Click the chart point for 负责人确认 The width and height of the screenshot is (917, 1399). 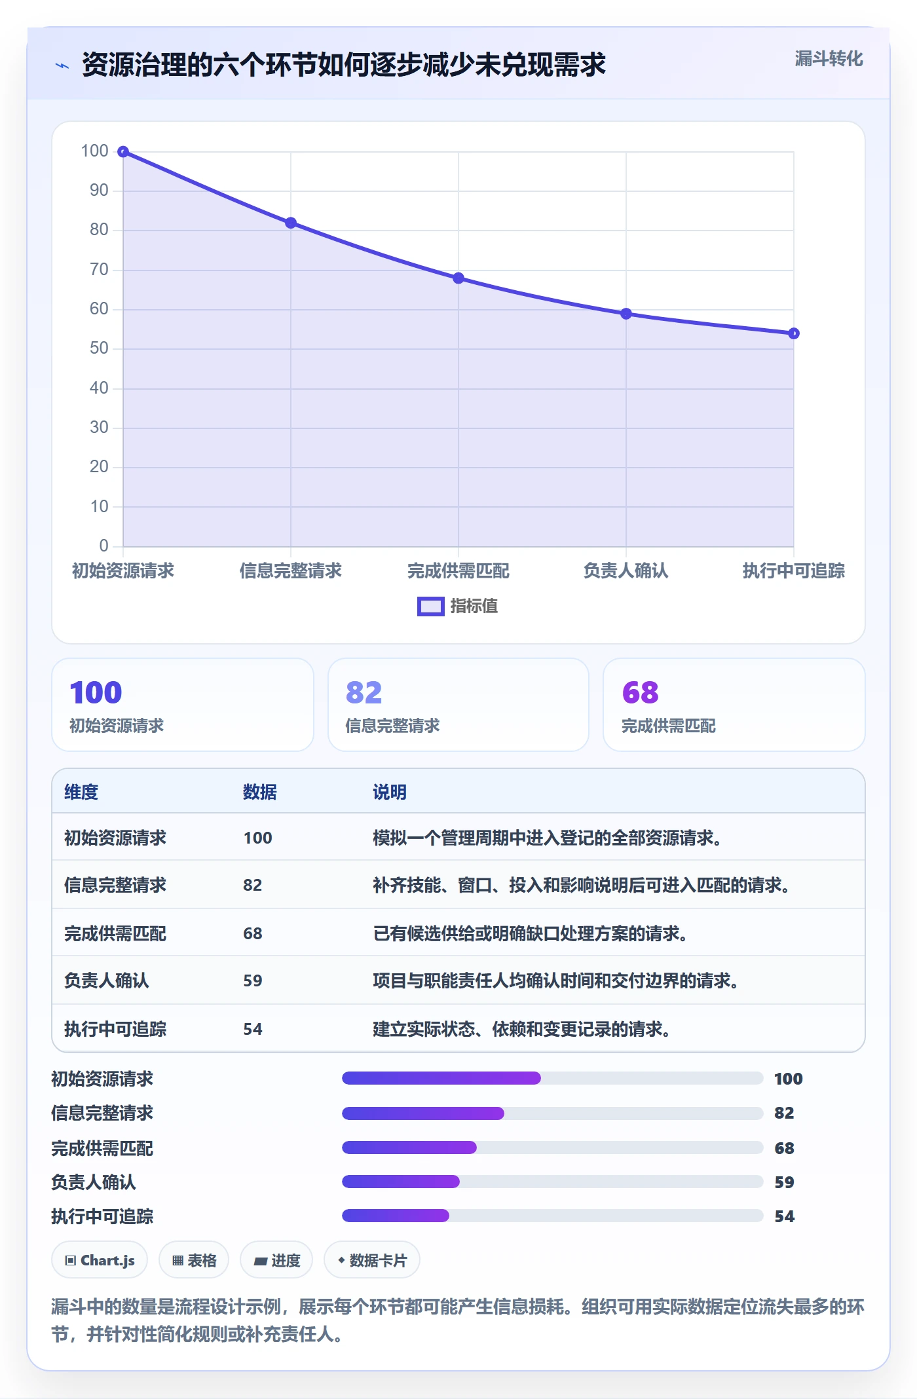coord(626,314)
